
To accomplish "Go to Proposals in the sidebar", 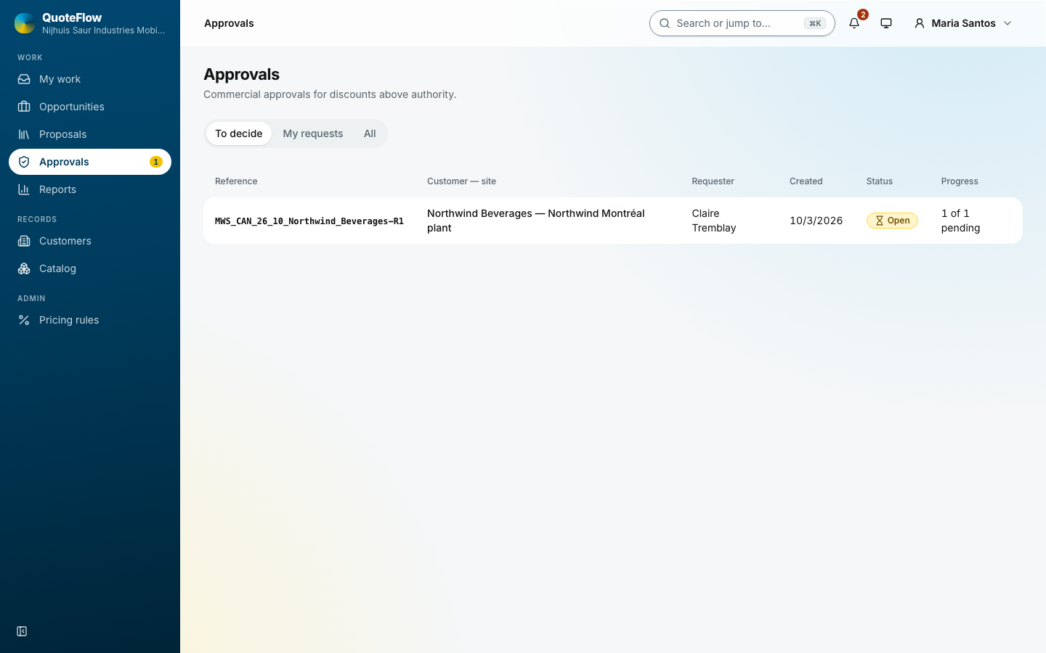I will click(x=90, y=134).
